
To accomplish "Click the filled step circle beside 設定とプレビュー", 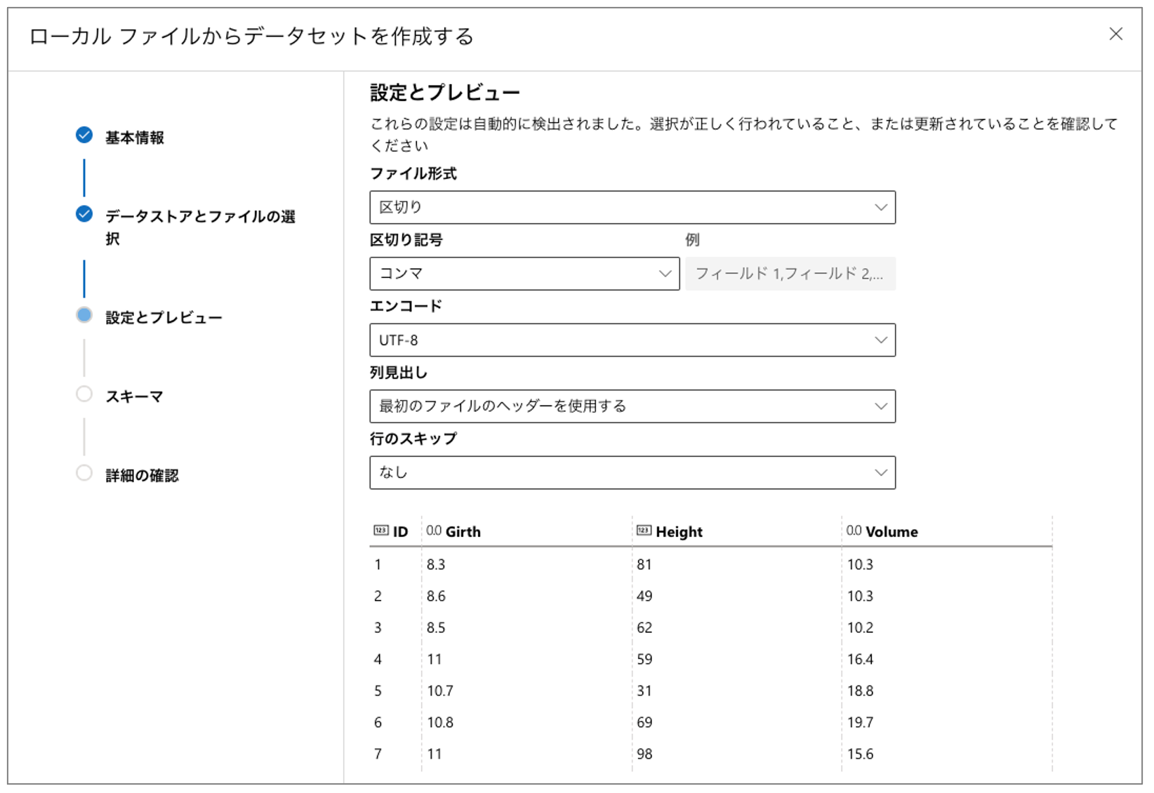I will pos(84,315).
